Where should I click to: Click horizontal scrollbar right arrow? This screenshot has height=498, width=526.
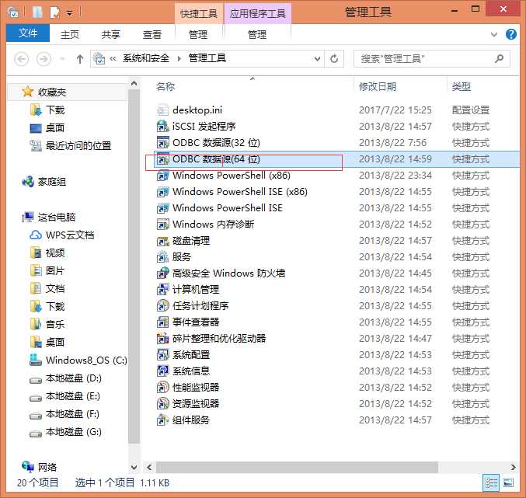(x=513, y=467)
